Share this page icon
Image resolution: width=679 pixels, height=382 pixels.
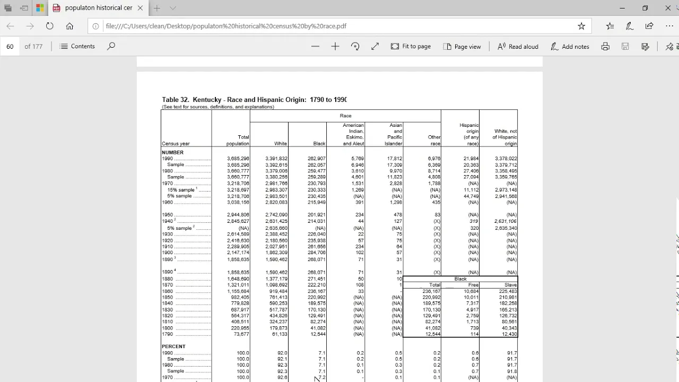pos(649,26)
